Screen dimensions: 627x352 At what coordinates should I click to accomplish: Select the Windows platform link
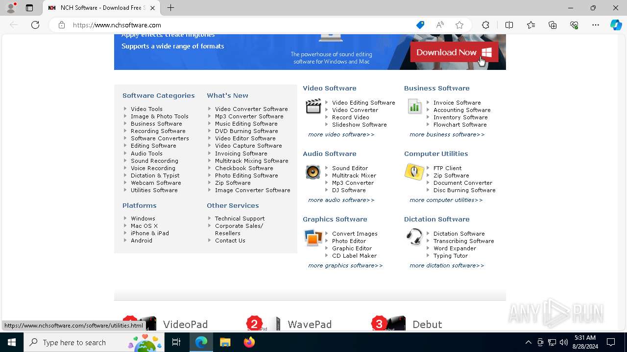pyautogui.click(x=143, y=219)
